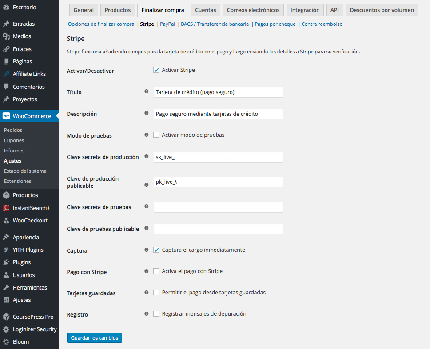Click help icon next to Registro
The width and height of the screenshot is (430, 349).
click(x=147, y=313)
